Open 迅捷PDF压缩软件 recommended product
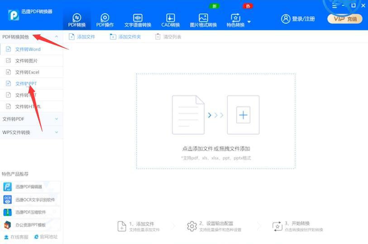 pyautogui.click(x=30, y=212)
